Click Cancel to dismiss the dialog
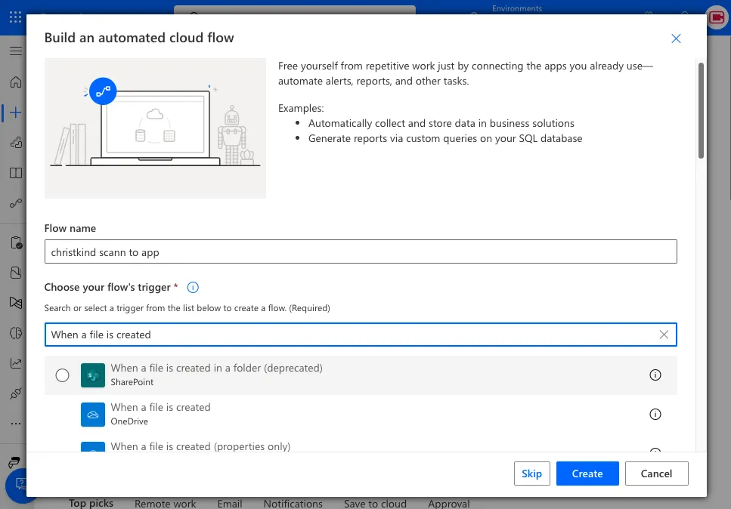 click(655, 474)
